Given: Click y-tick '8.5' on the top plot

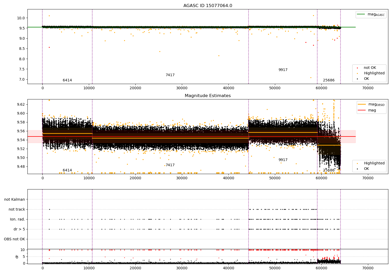Looking at the screenshot, I should click(x=22, y=49).
